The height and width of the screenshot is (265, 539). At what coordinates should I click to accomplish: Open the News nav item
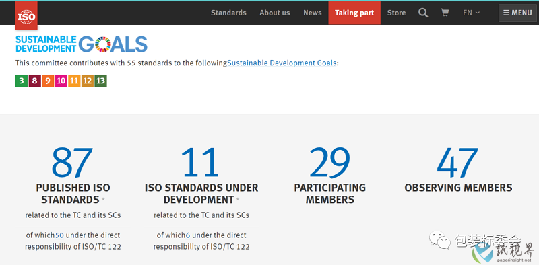point(313,13)
